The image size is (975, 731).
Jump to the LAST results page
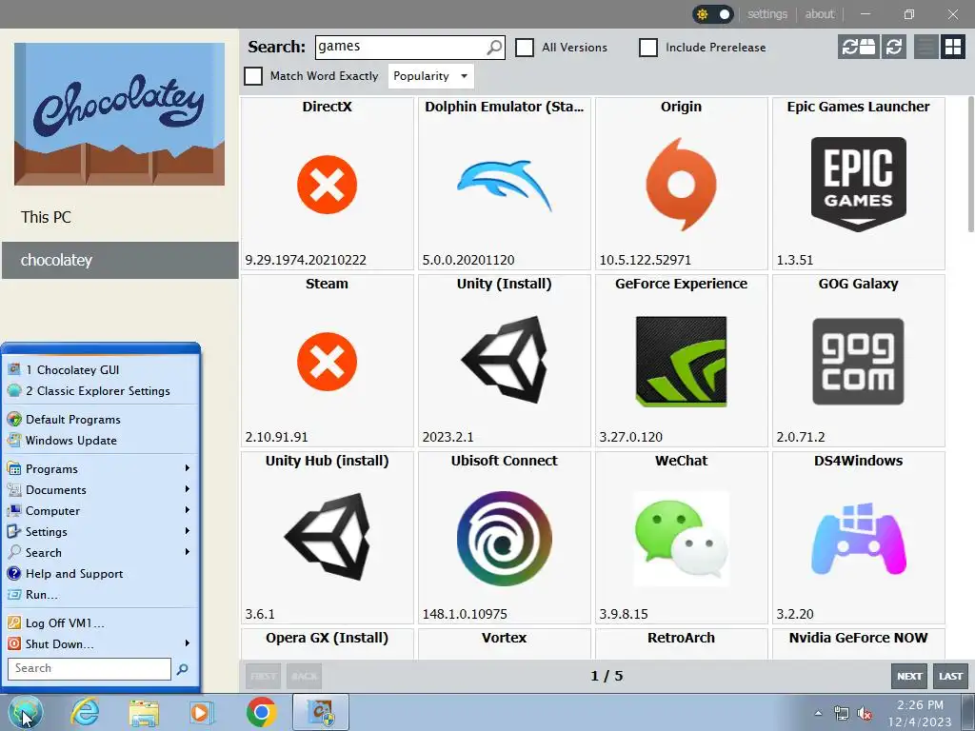tap(951, 677)
